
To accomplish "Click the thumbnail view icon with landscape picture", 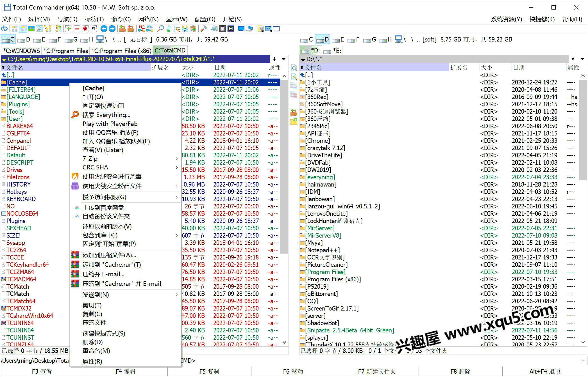I will [31, 29].
